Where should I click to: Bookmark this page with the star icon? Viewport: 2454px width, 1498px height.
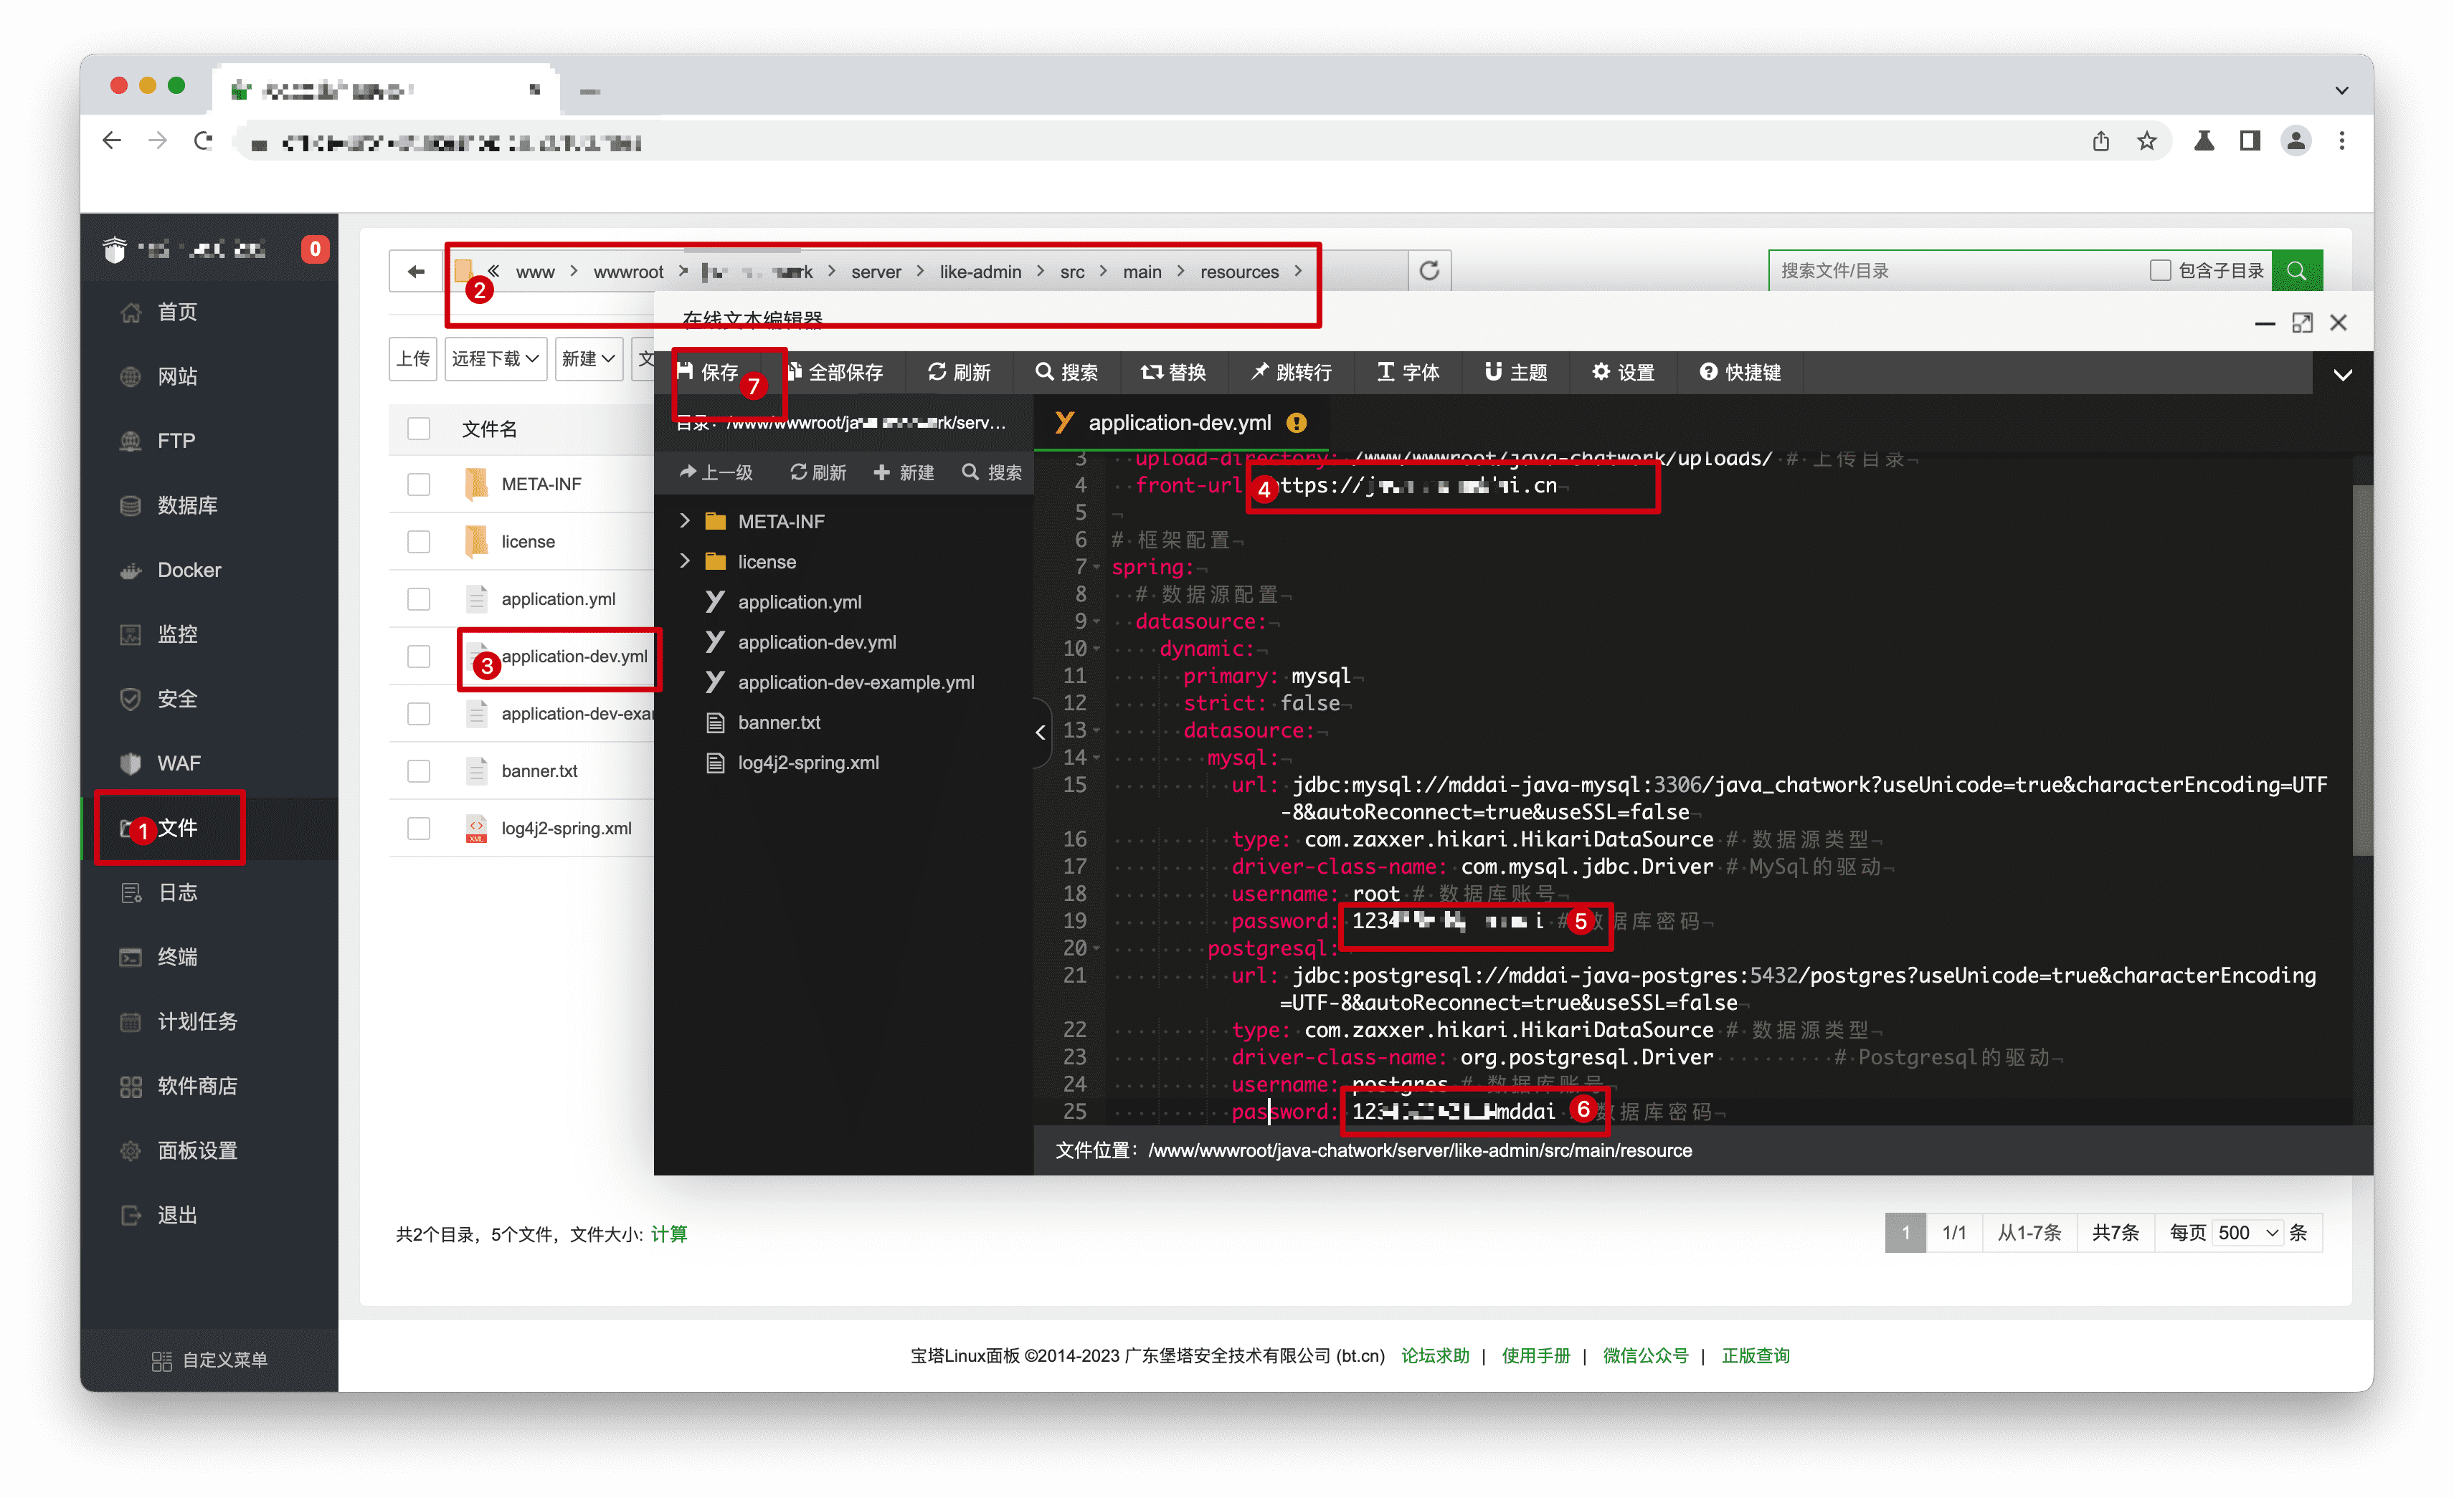(2146, 141)
